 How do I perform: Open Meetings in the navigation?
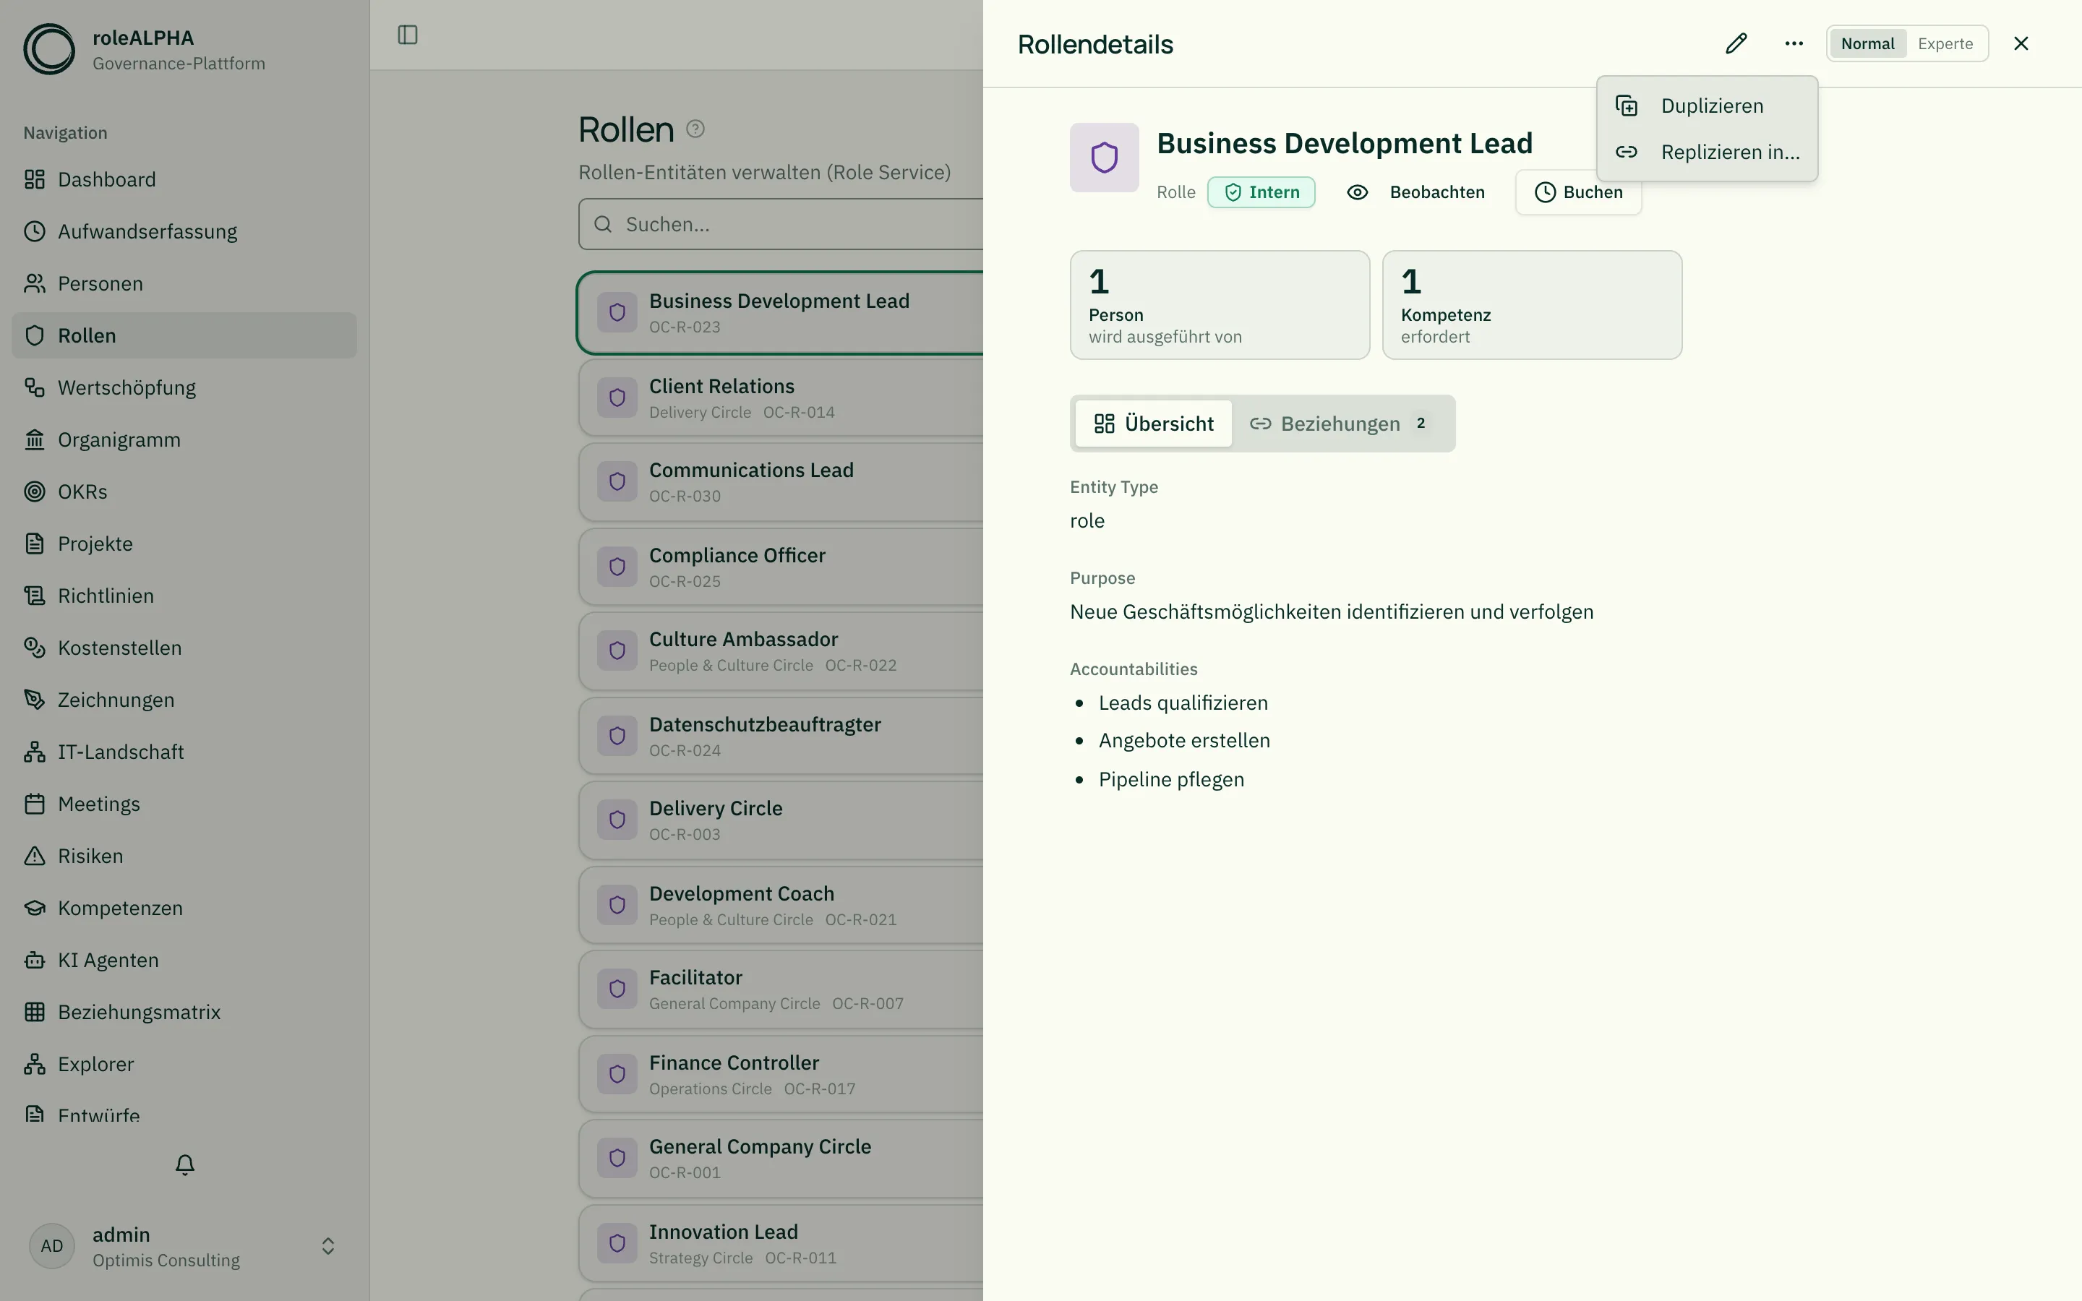(x=184, y=804)
